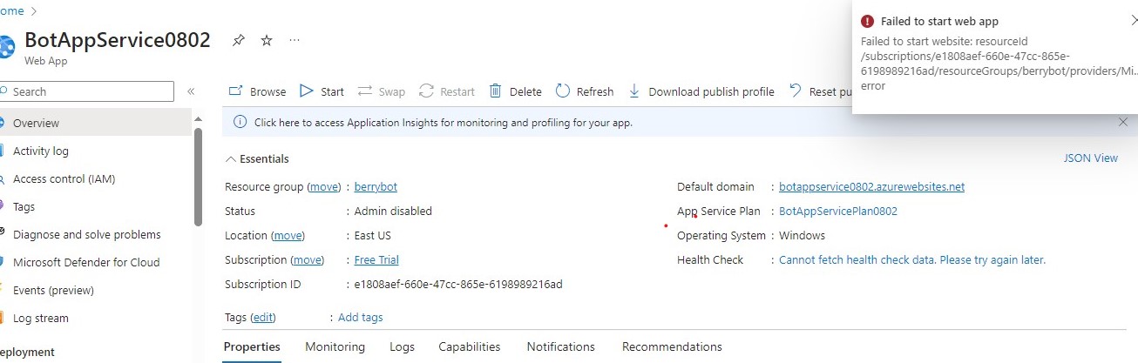1138x363 pixels.
Task: Refresh the overview page
Action: click(x=585, y=91)
